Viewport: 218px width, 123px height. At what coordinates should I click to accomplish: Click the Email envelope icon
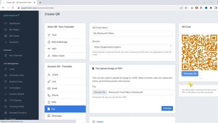coord(49,88)
